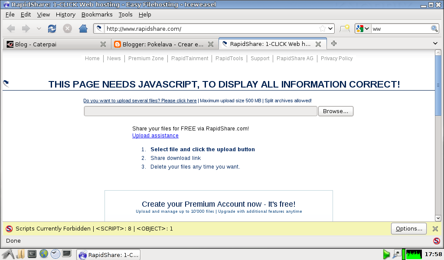Go to Premium Zone link
This screenshot has width=444, height=260.
[146, 58]
